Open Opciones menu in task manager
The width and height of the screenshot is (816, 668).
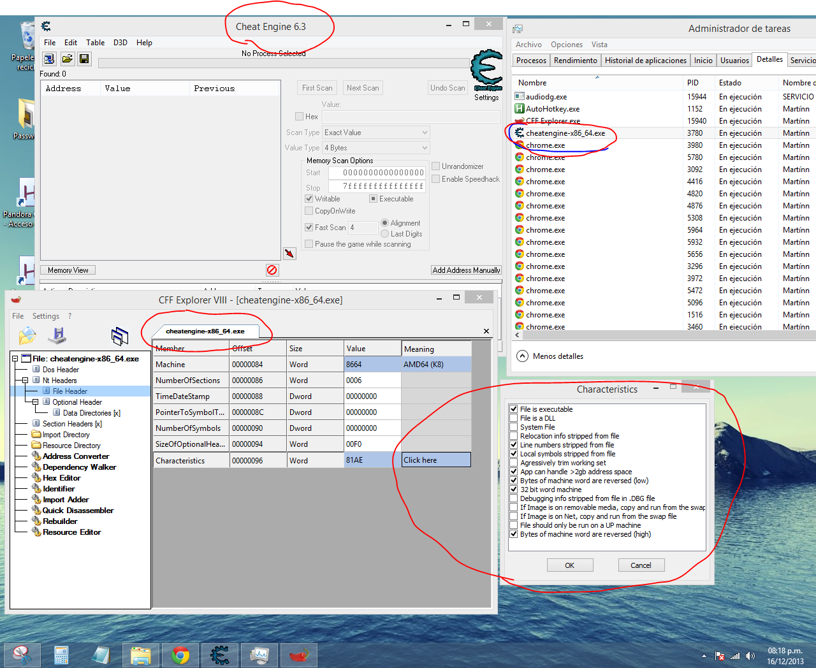point(567,45)
